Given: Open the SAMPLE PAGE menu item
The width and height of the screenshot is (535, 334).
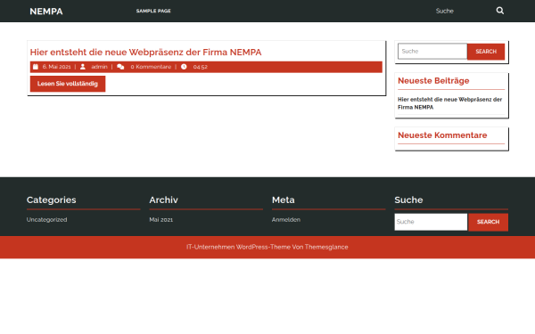Looking at the screenshot, I should [153, 11].
